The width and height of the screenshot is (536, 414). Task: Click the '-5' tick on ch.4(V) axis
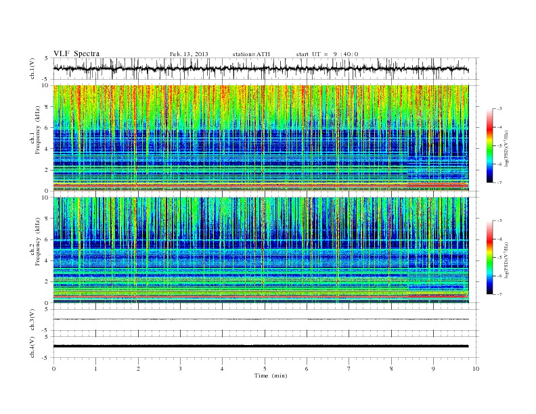46,358
